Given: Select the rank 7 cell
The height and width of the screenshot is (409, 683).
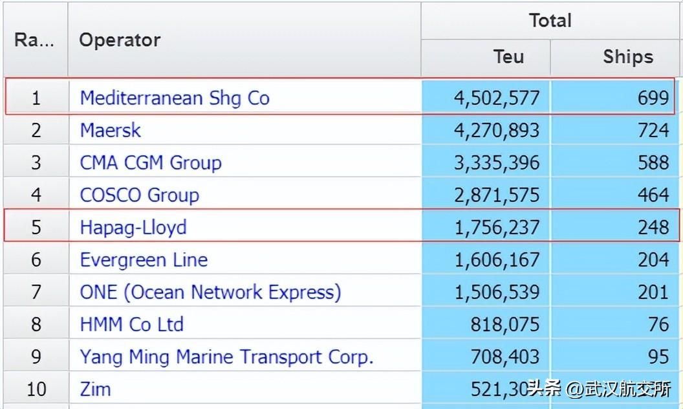Looking at the screenshot, I should tap(36, 292).
